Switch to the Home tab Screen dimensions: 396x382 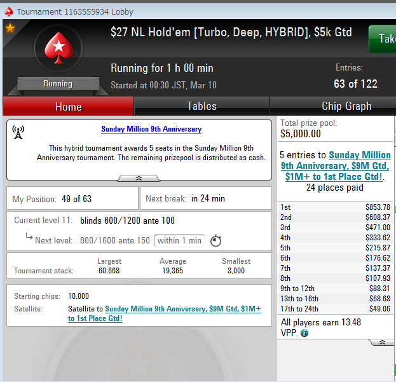[69, 107]
